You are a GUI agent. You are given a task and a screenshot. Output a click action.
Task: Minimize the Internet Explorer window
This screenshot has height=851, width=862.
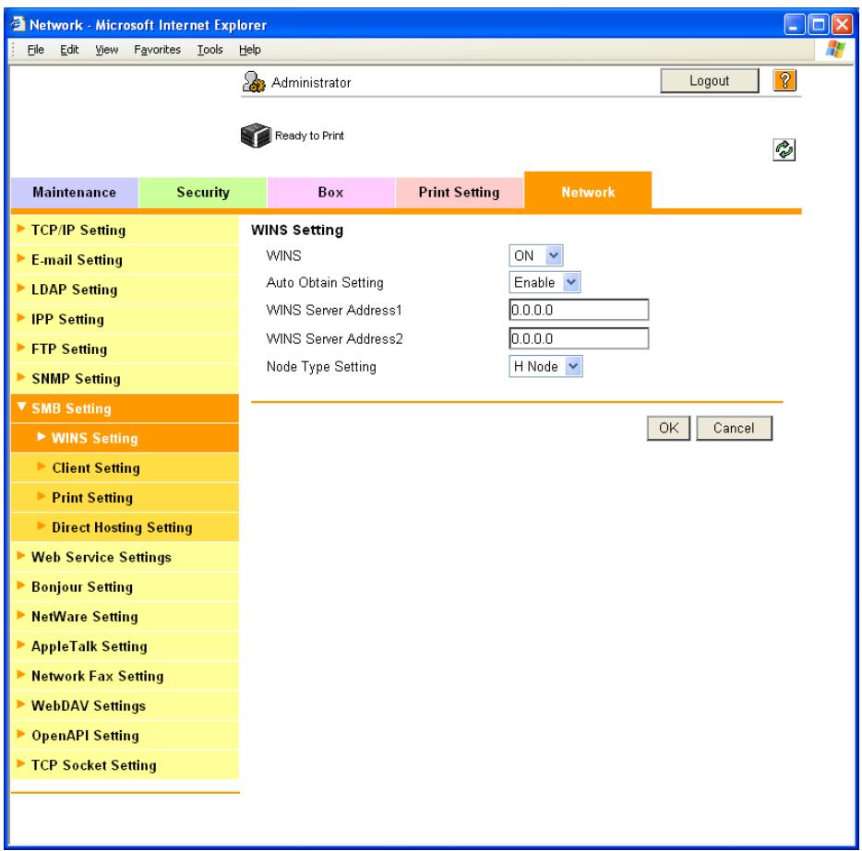[794, 25]
